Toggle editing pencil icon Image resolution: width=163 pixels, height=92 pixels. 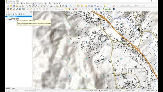point(31,9)
